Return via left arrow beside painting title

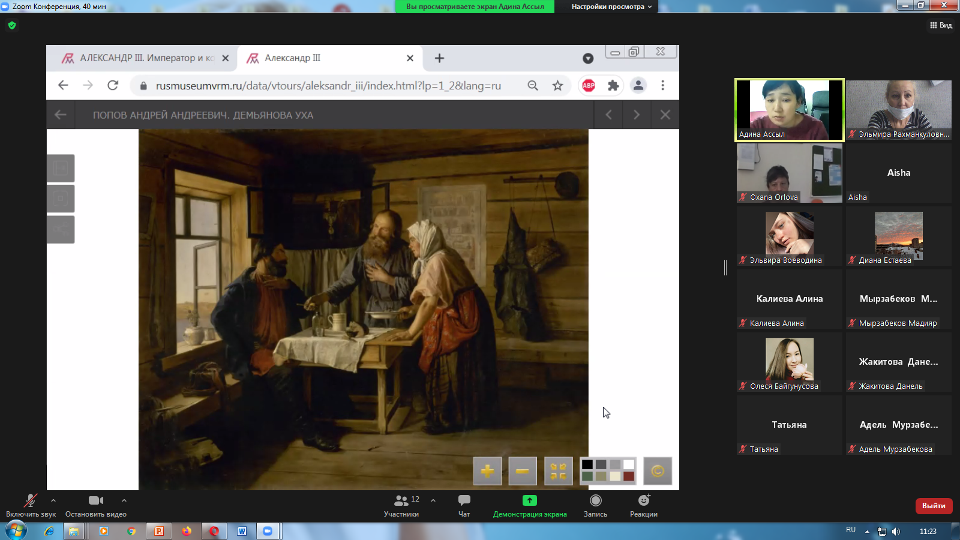[61, 115]
